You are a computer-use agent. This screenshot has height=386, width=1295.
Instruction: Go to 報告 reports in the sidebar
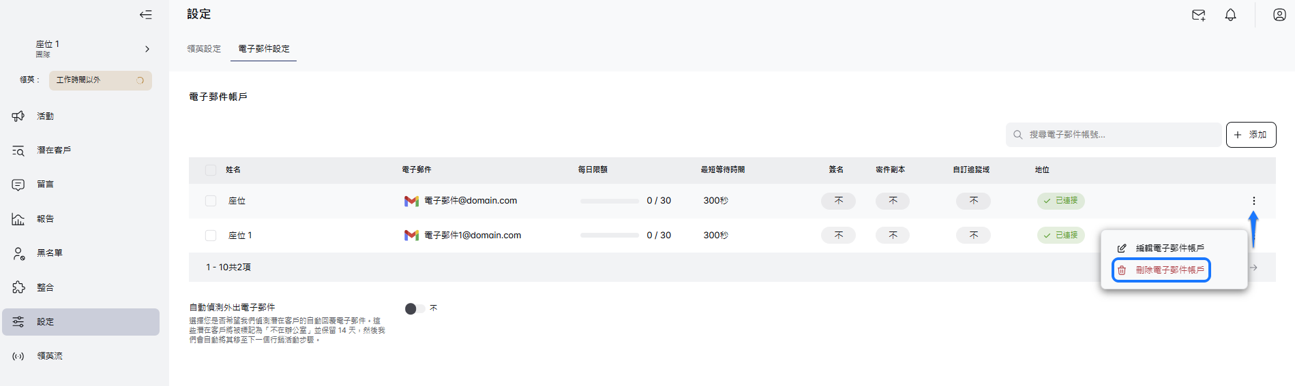pos(45,219)
